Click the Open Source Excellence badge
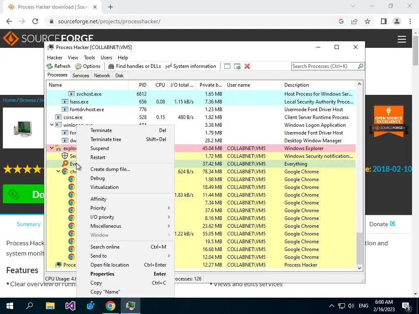Viewport: 419px width, 314px height. point(389,121)
